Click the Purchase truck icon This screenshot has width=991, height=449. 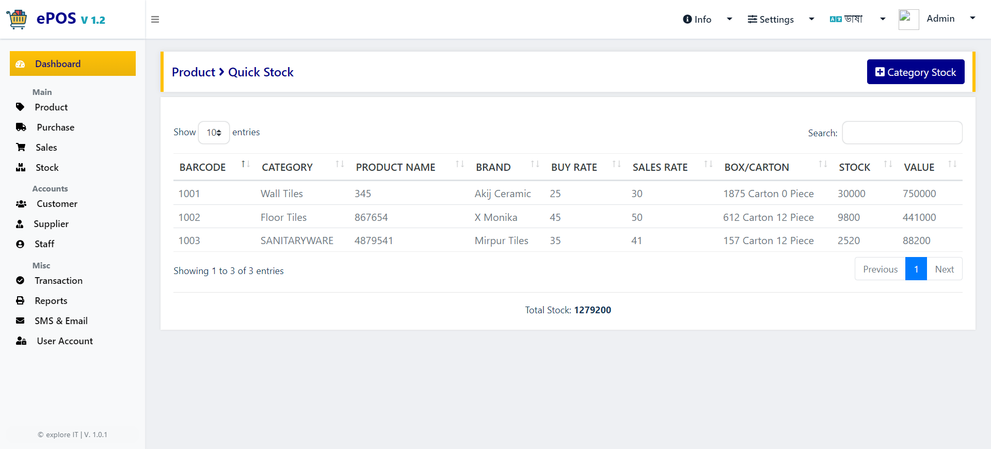click(x=21, y=127)
